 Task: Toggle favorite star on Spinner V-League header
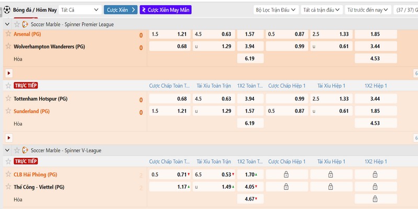click(x=17, y=150)
